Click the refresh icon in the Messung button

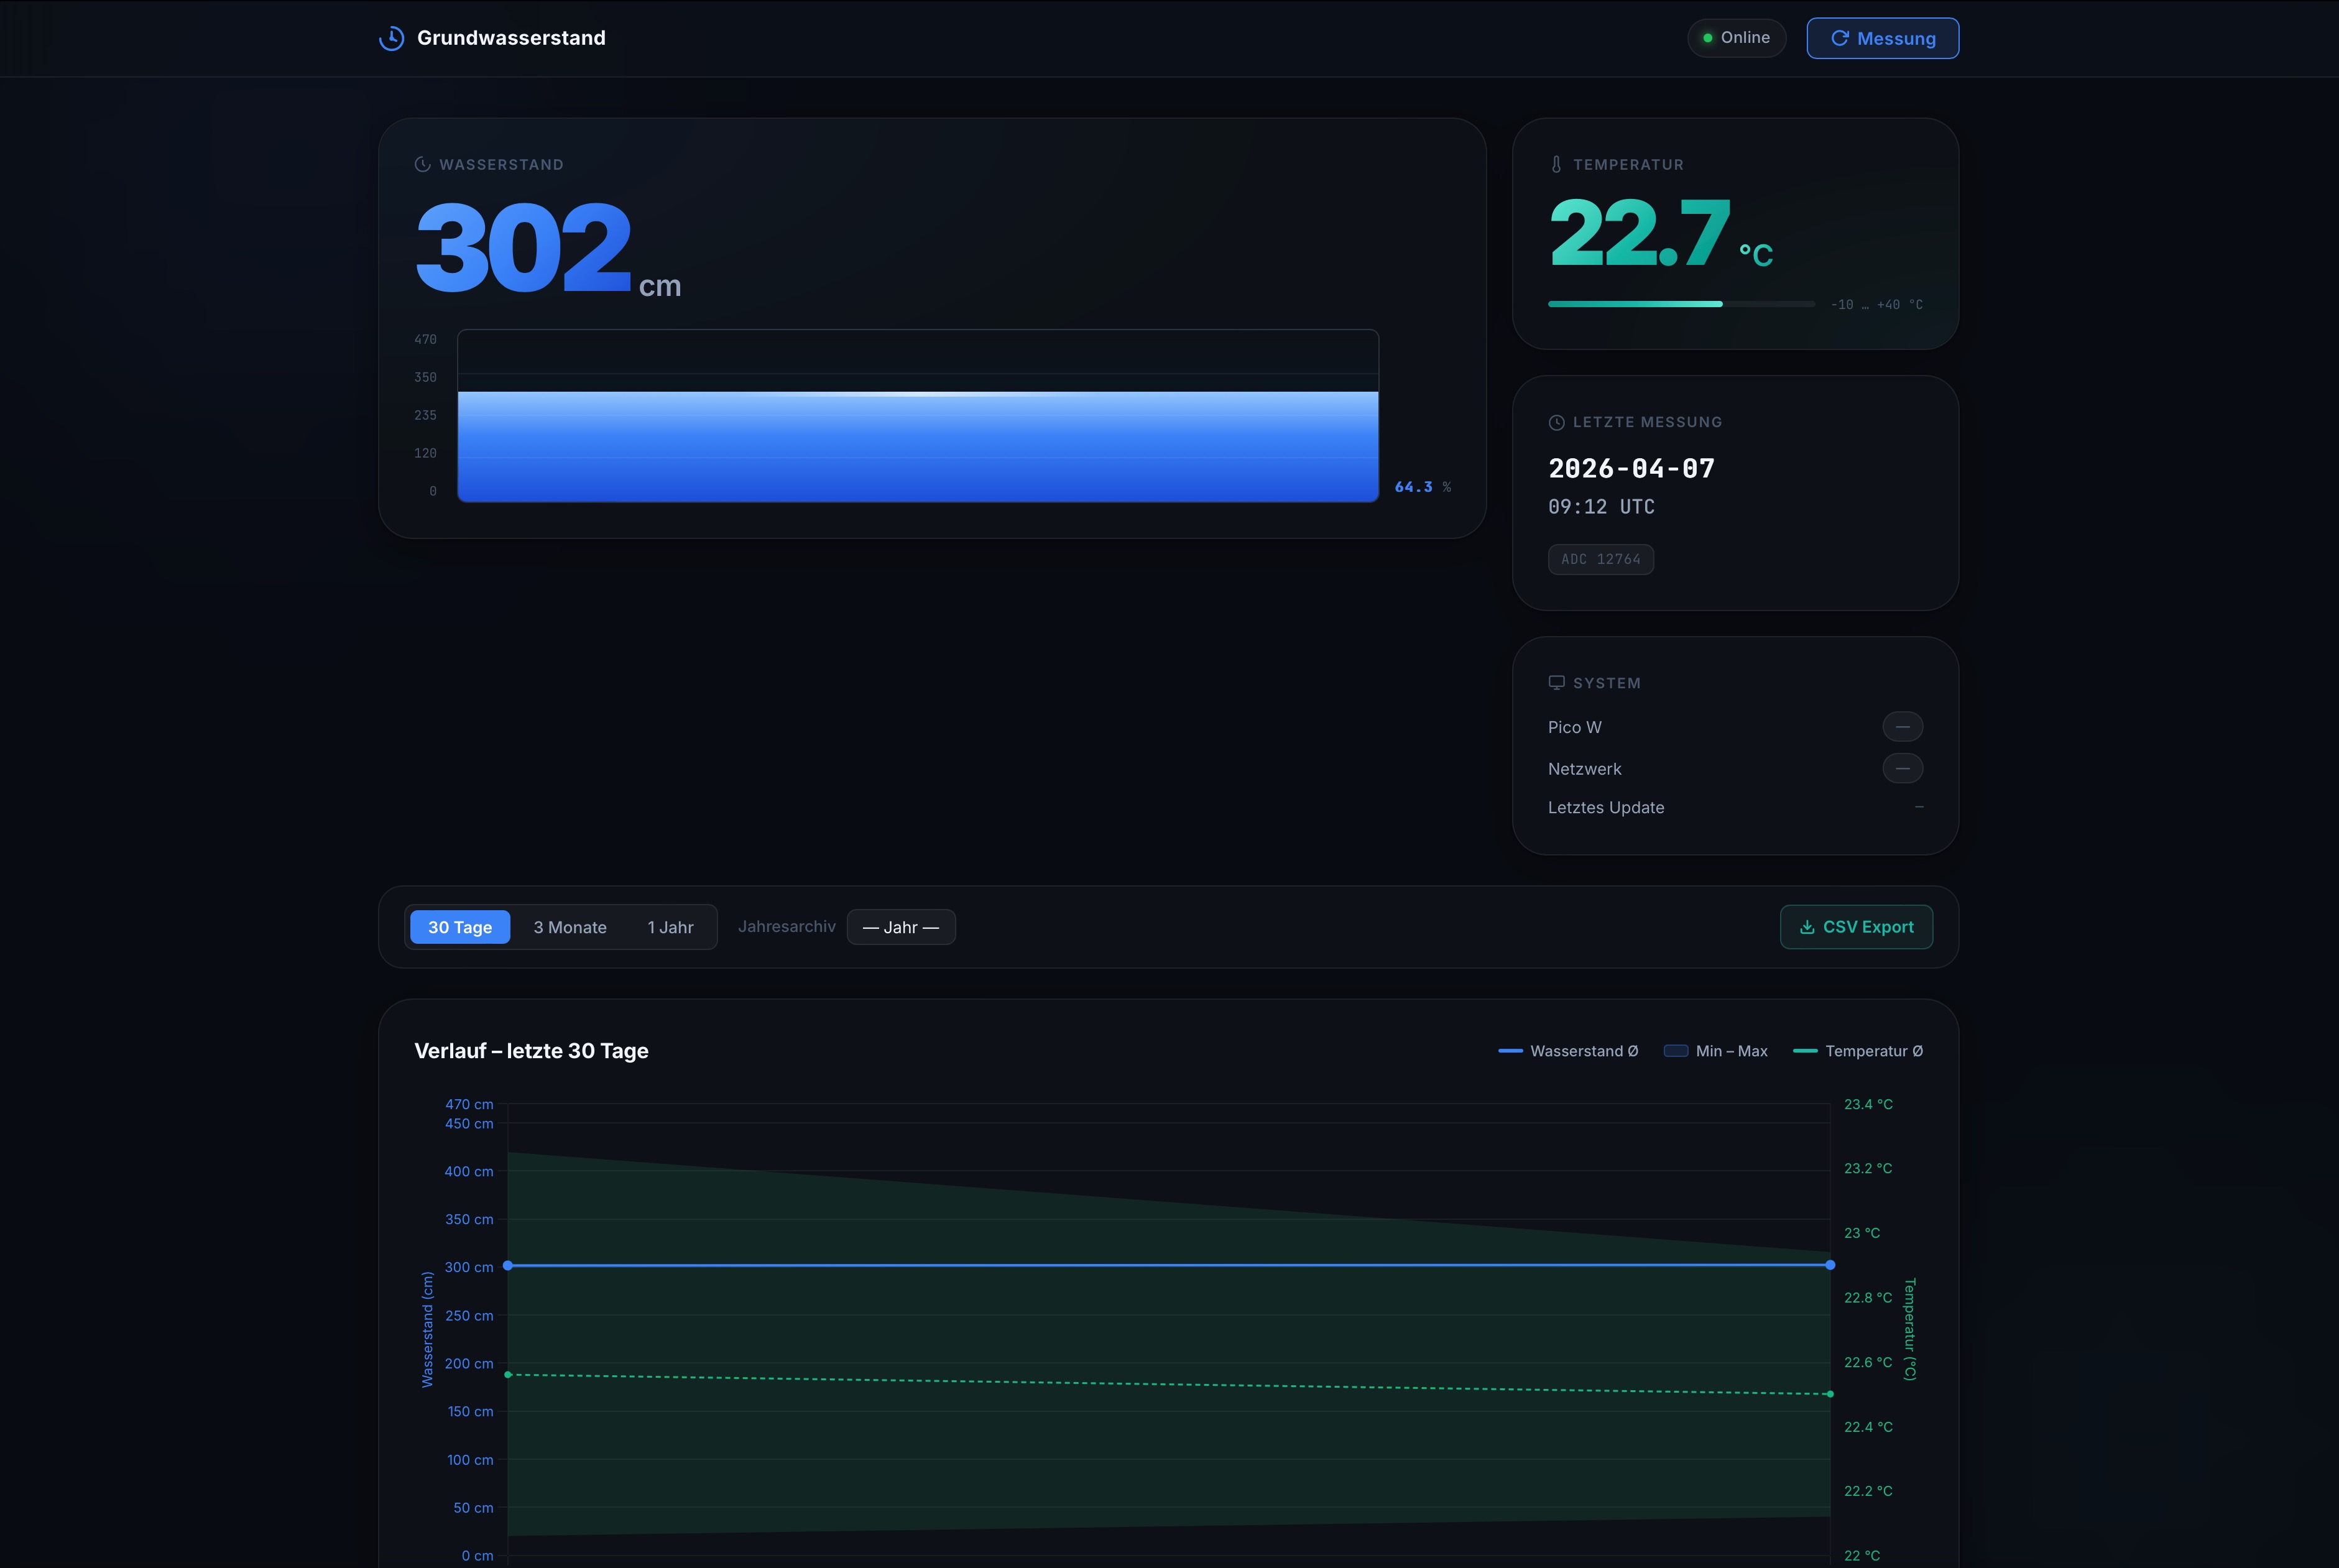1839,38
